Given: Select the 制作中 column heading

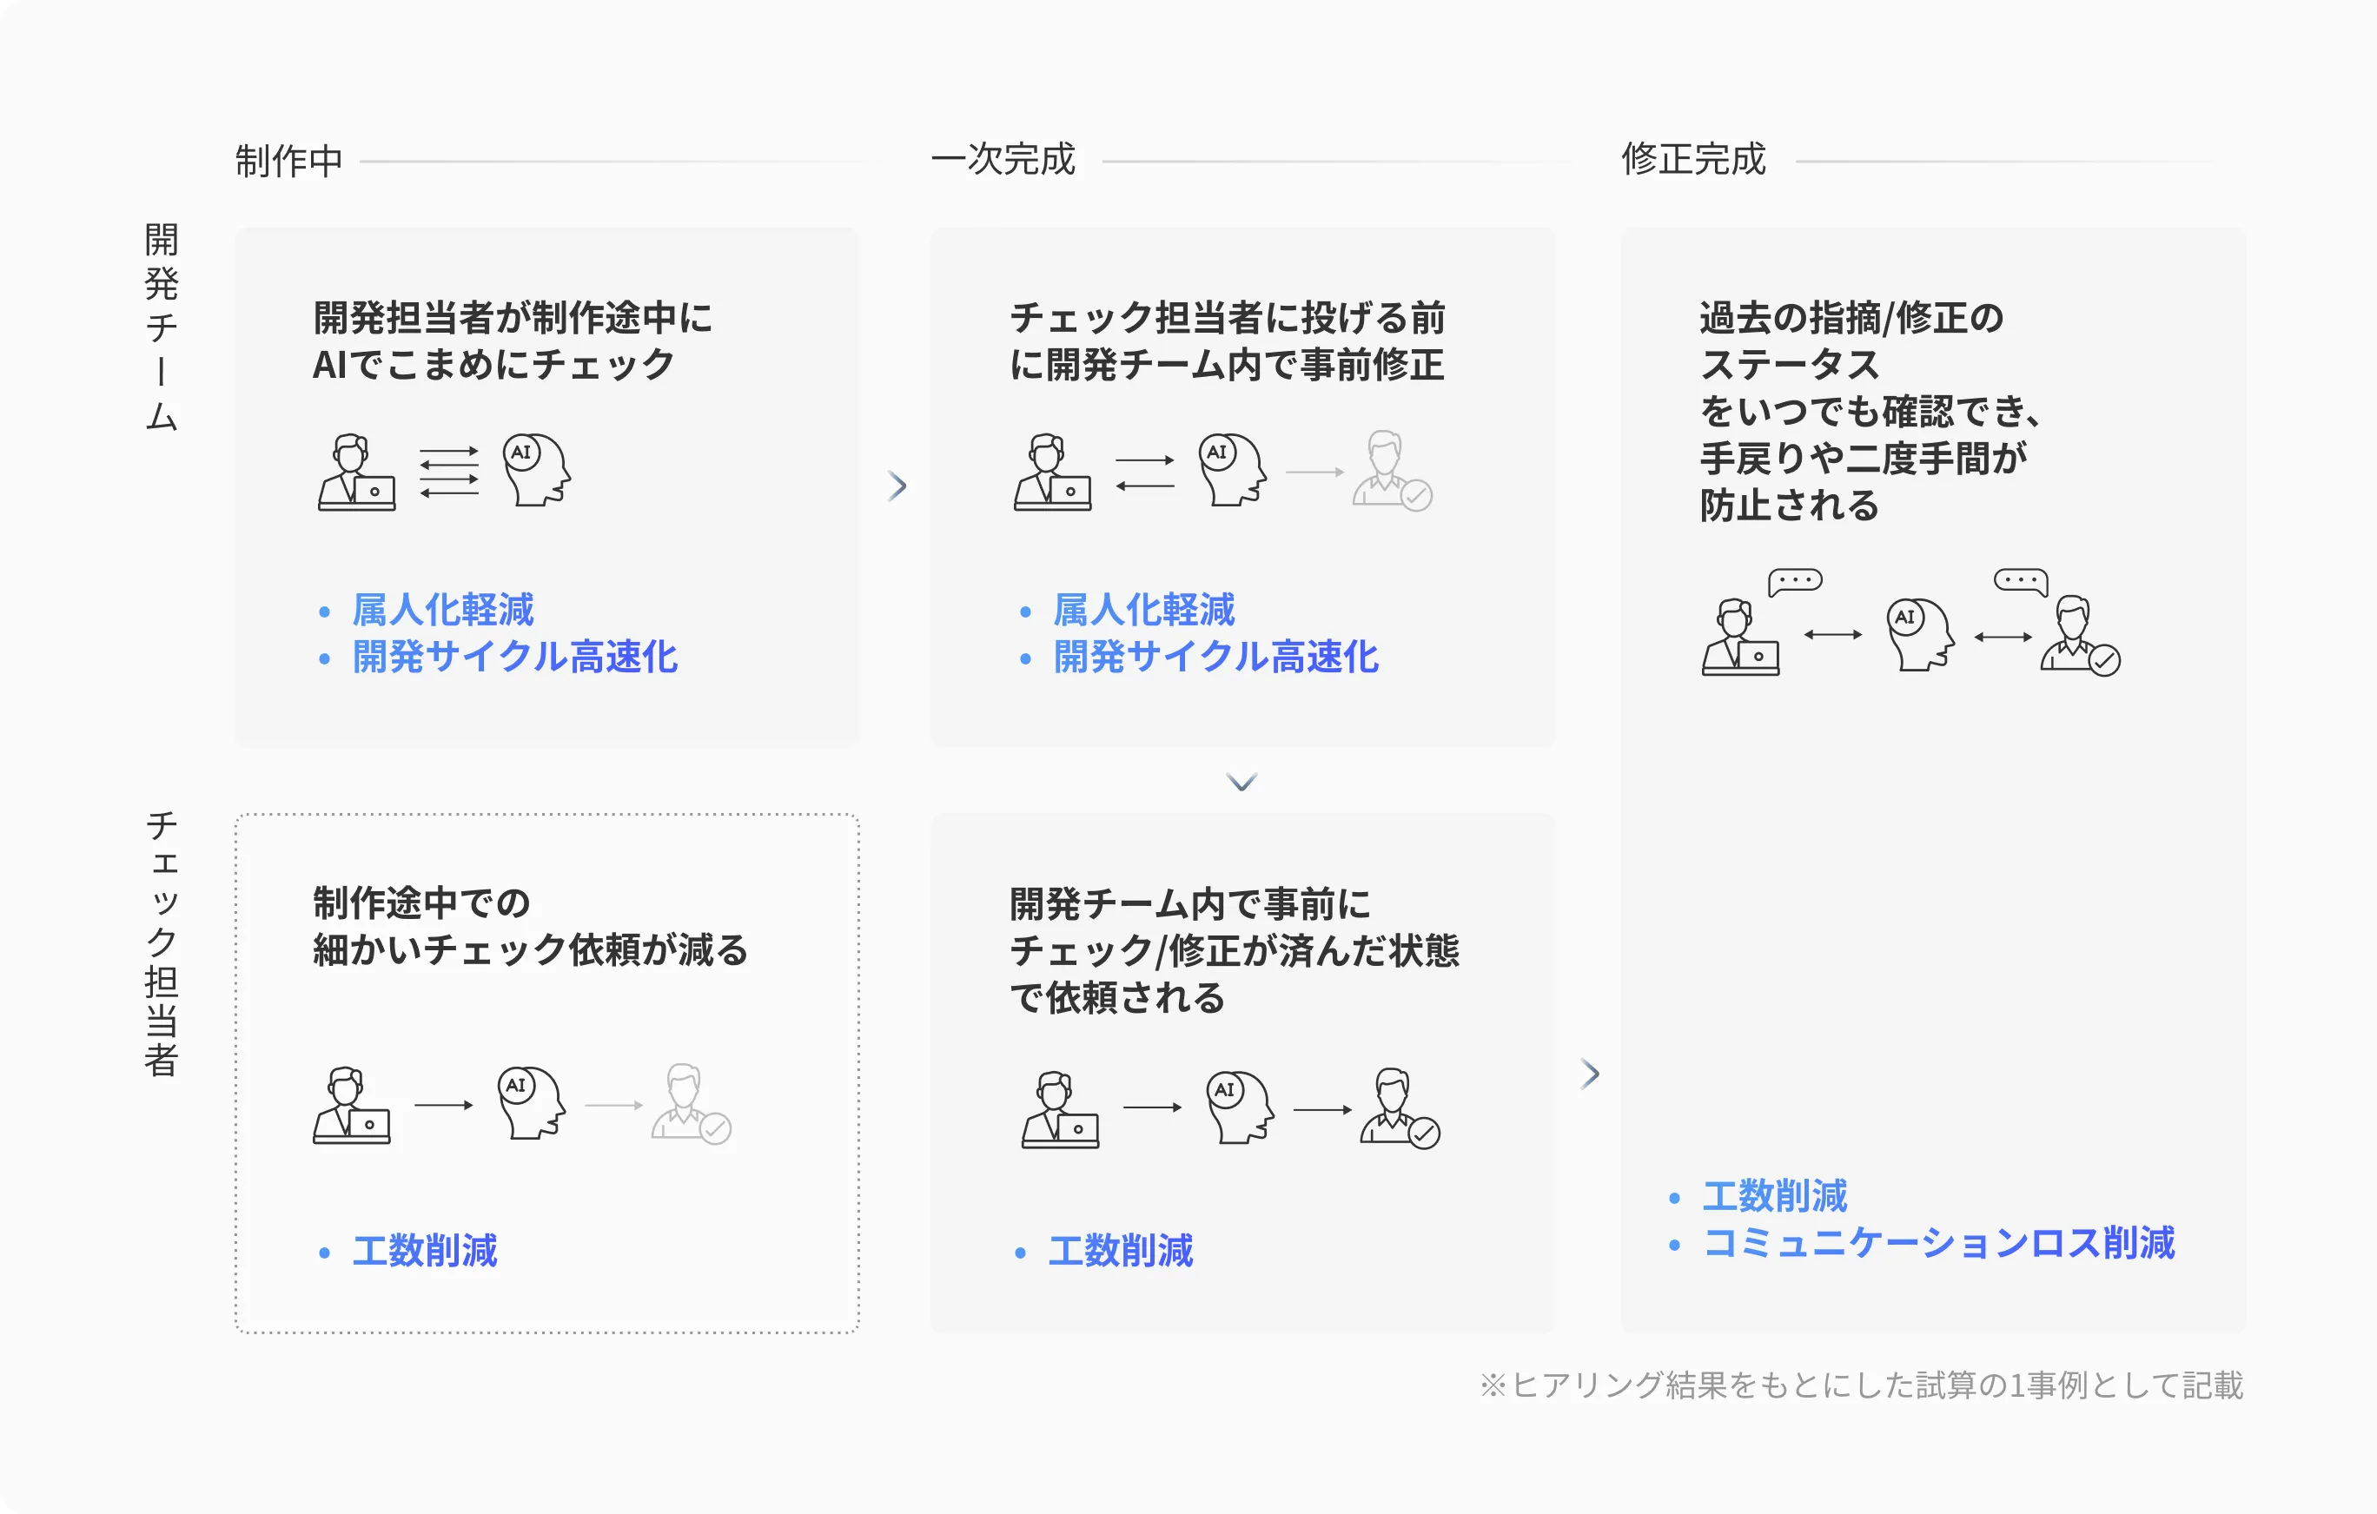Looking at the screenshot, I should point(288,160).
